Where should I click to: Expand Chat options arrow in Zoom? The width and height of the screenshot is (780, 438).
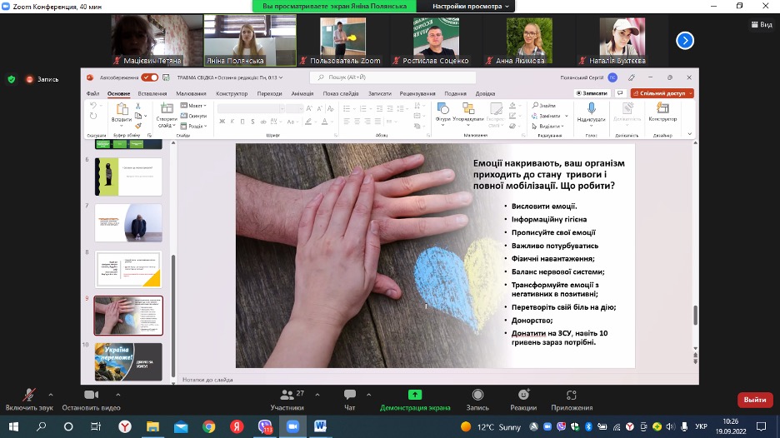coord(368,395)
